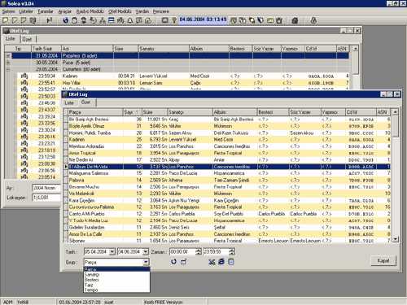This screenshot has height=305, width=407.
Task: Export the summary with the Excel icon
Action: (x=212, y=262)
